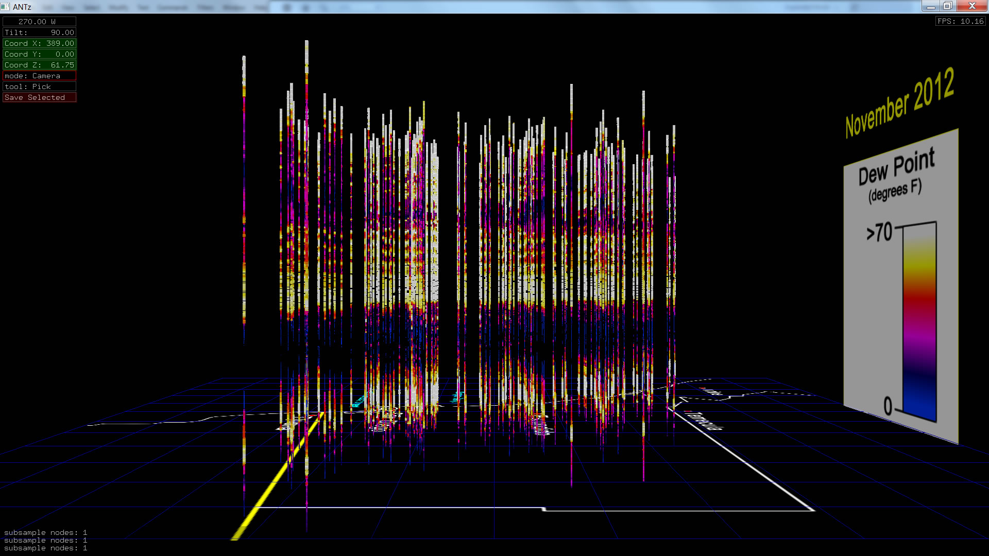Click the first subsample nodes status line
989x556 pixels.
click(x=45, y=532)
